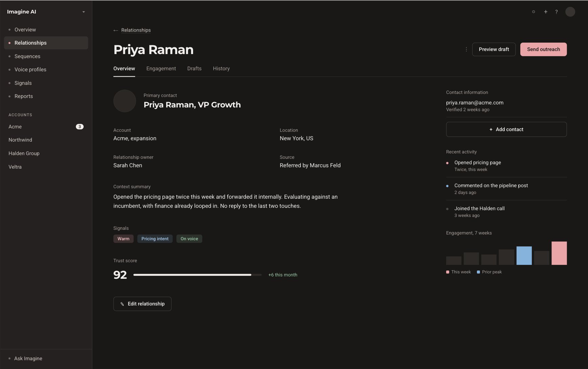Click the pink This week engagement bar

[x=559, y=253]
